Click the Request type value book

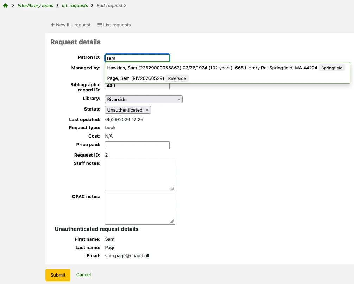[110, 127]
